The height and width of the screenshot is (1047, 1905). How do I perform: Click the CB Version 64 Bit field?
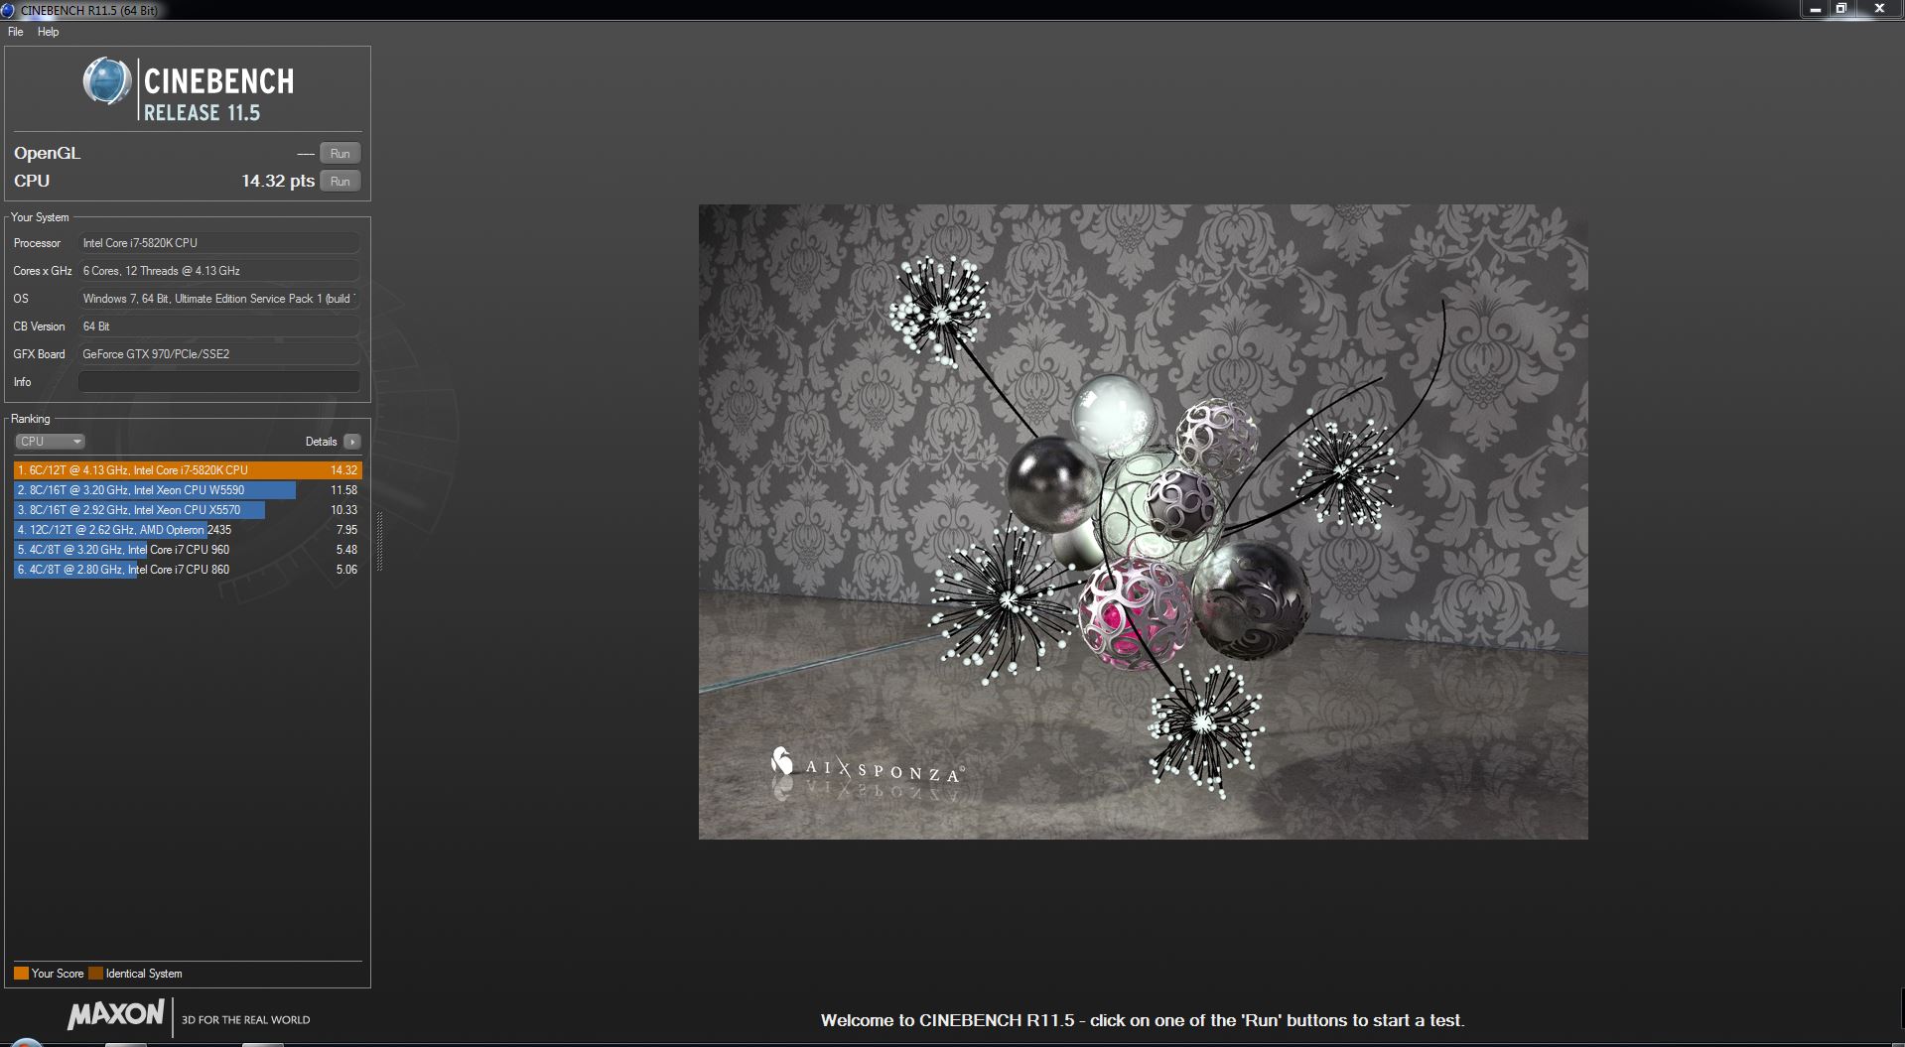[x=219, y=327]
